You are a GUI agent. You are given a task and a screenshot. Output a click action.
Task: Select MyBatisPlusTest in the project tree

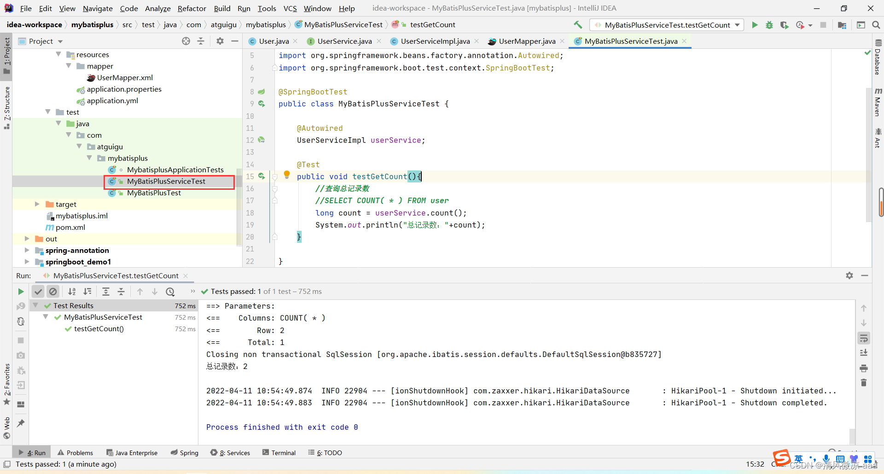[x=154, y=193]
